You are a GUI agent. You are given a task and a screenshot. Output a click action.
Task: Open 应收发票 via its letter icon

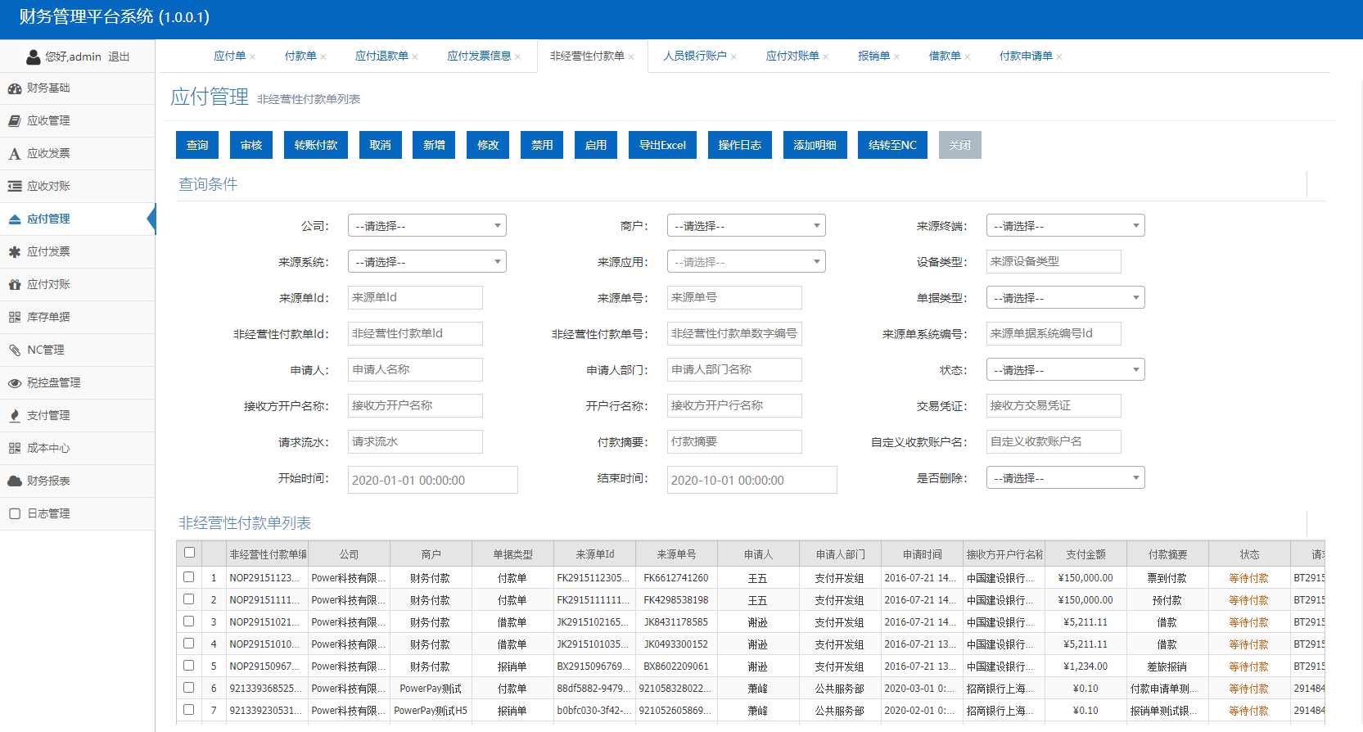15,154
